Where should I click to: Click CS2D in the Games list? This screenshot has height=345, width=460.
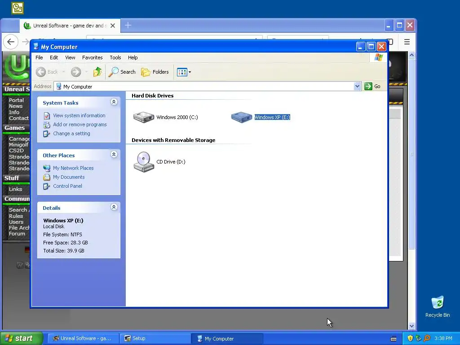[16, 150]
